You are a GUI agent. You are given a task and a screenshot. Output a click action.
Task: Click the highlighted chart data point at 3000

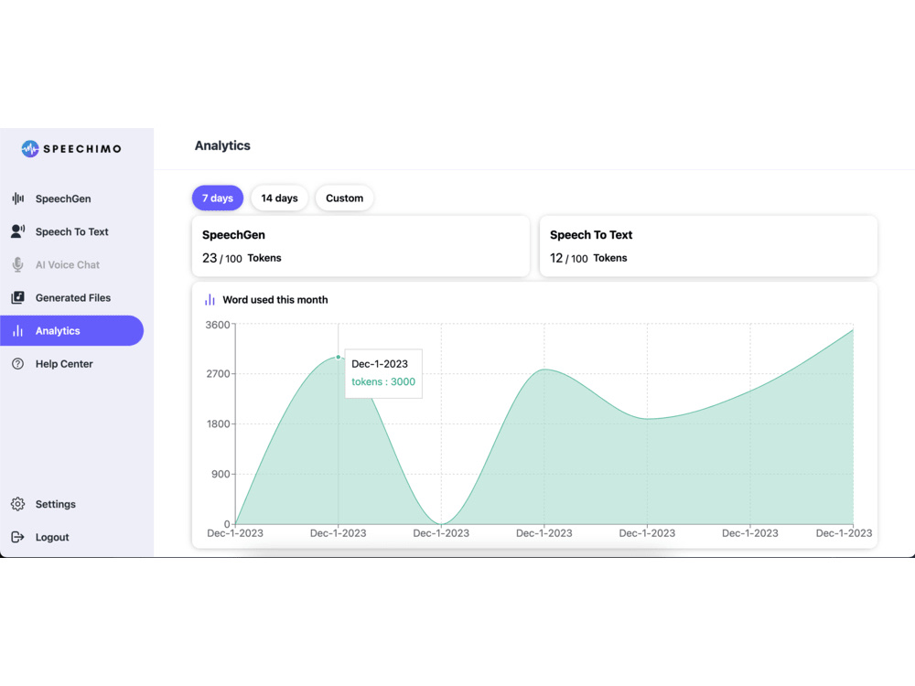point(338,357)
